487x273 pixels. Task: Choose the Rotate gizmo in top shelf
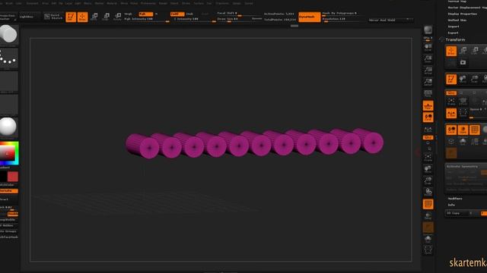tap(117, 17)
